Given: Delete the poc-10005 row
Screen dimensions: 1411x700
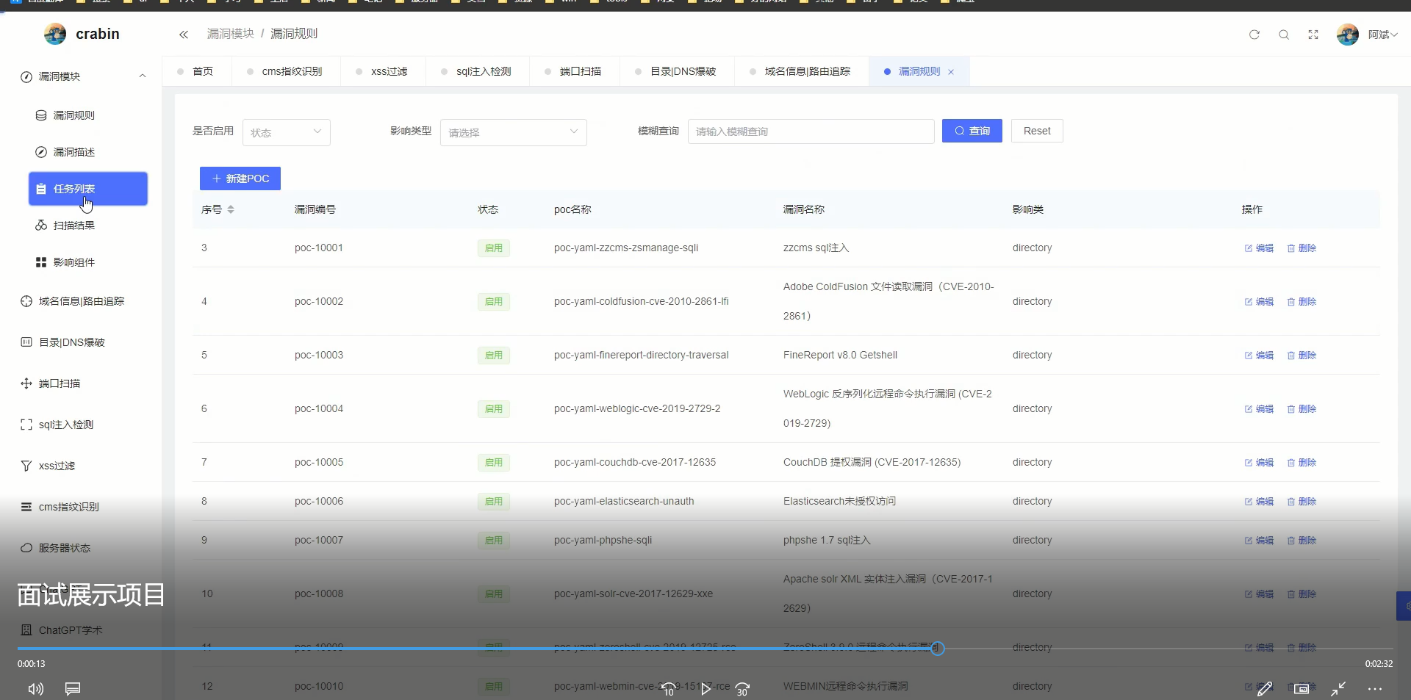Looking at the screenshot, I should click(1302, 463).
